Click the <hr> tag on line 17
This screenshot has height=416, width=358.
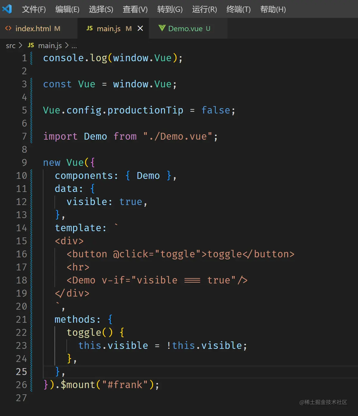(x=78, y=267)
